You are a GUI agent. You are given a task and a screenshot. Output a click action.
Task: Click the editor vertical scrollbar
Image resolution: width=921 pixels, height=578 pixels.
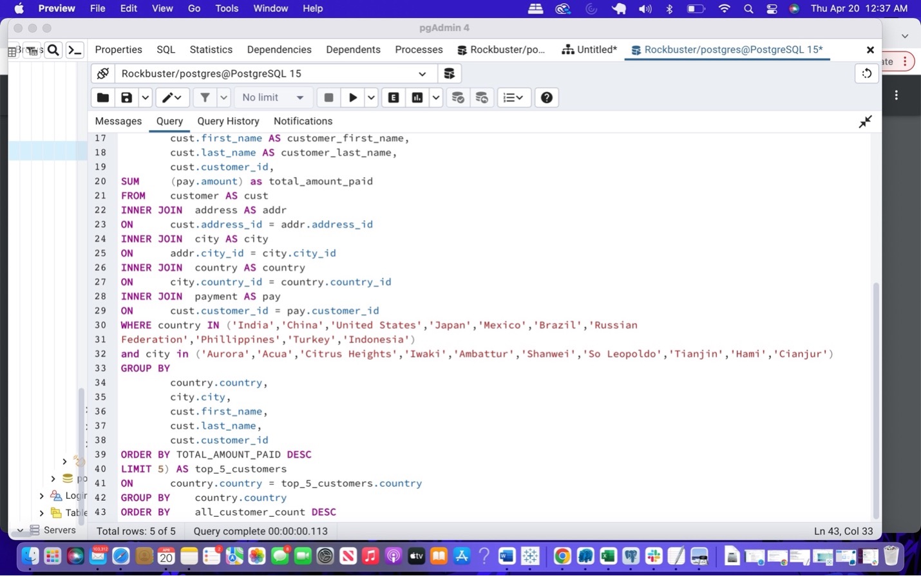click(875, 399)
